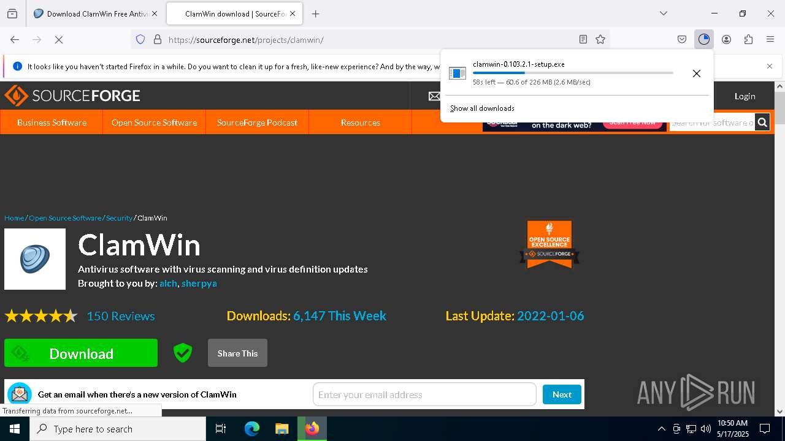Image resolution: width=785 pixels, height=441 pixels.
Task: Submit search with magnifier icon
Action: [762, 123]
